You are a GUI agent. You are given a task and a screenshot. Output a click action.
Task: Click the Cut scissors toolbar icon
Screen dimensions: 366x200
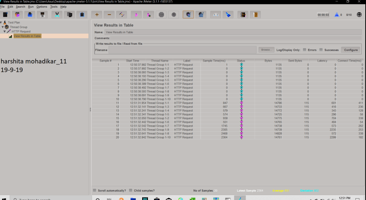point(57,15)
